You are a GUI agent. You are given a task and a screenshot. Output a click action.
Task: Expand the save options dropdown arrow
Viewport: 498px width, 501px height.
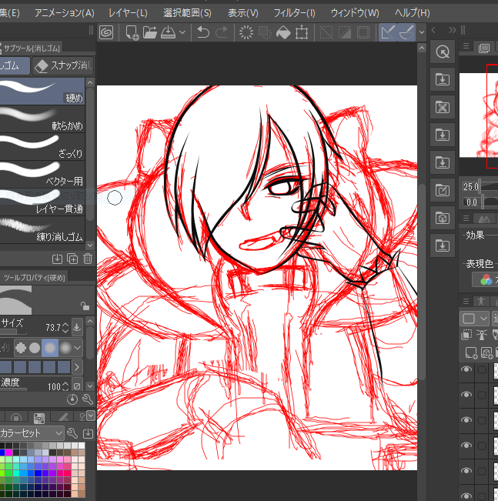pyautogui.click(x=182, y=32)
